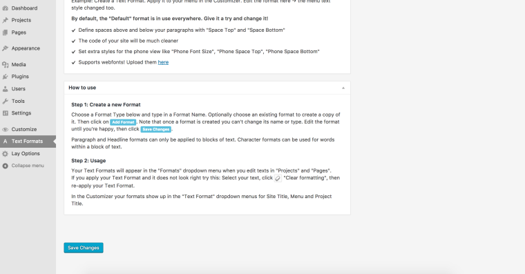
Task: Click the Tools wrench icon
Action: (5, 101)
